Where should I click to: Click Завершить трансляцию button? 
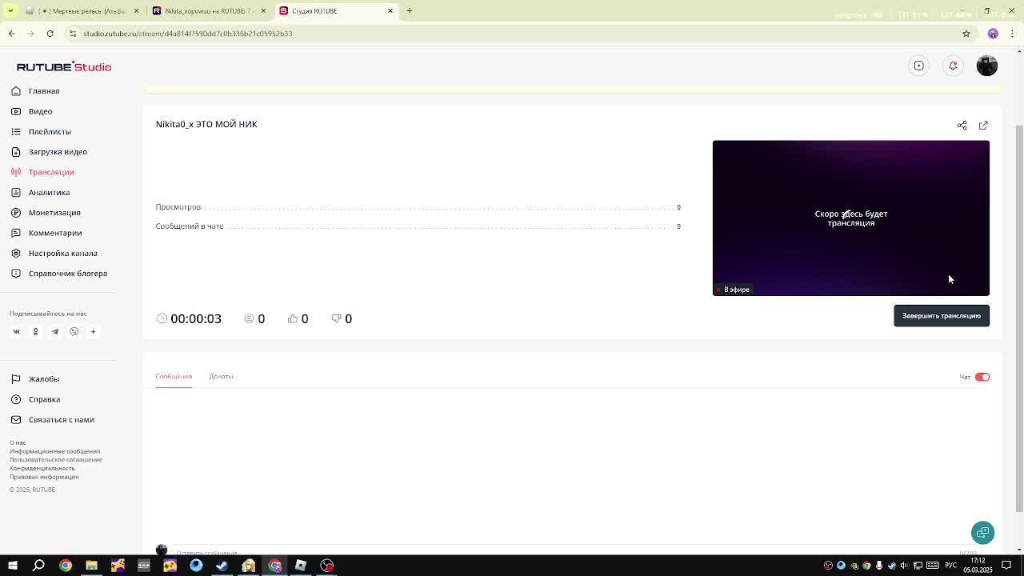(x=942, y=316)
